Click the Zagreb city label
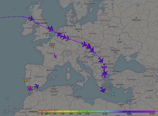Screen dimensions: 158x116 pyautogui.click(x=90, y=57)
